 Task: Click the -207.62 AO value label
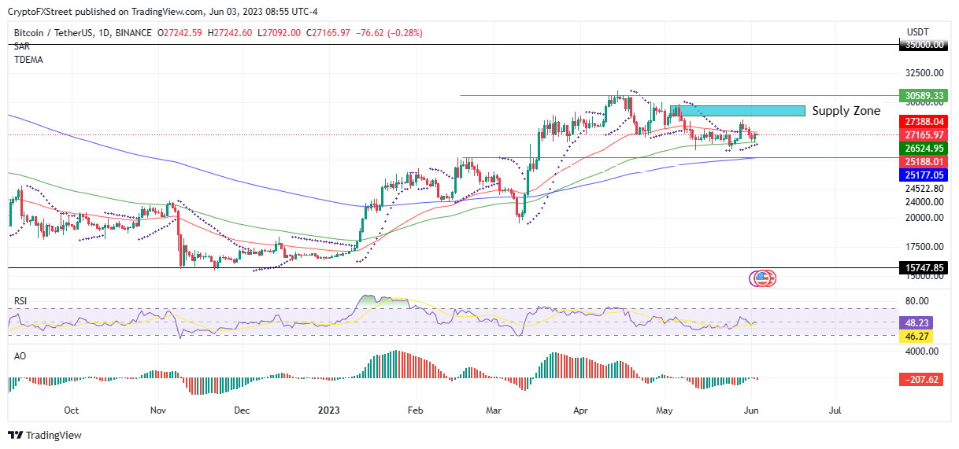[x=922, y=379]
